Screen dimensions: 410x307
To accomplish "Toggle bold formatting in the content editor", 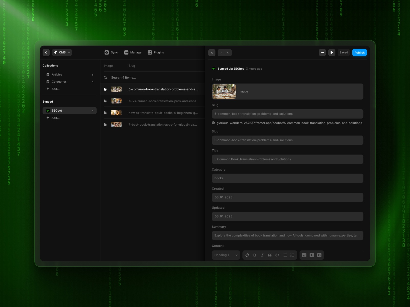I will 255,255.
